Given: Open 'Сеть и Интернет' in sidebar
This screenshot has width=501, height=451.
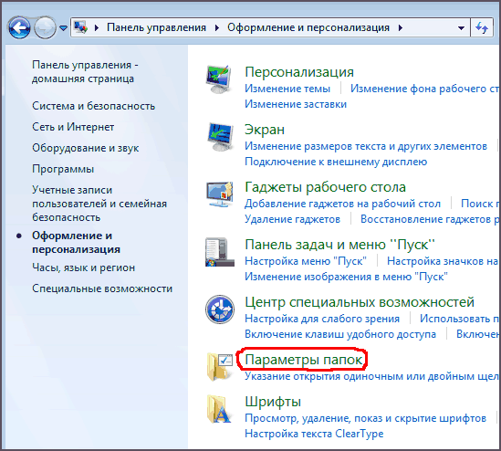Looking at the screenshot, I should [x=73, y=127].
